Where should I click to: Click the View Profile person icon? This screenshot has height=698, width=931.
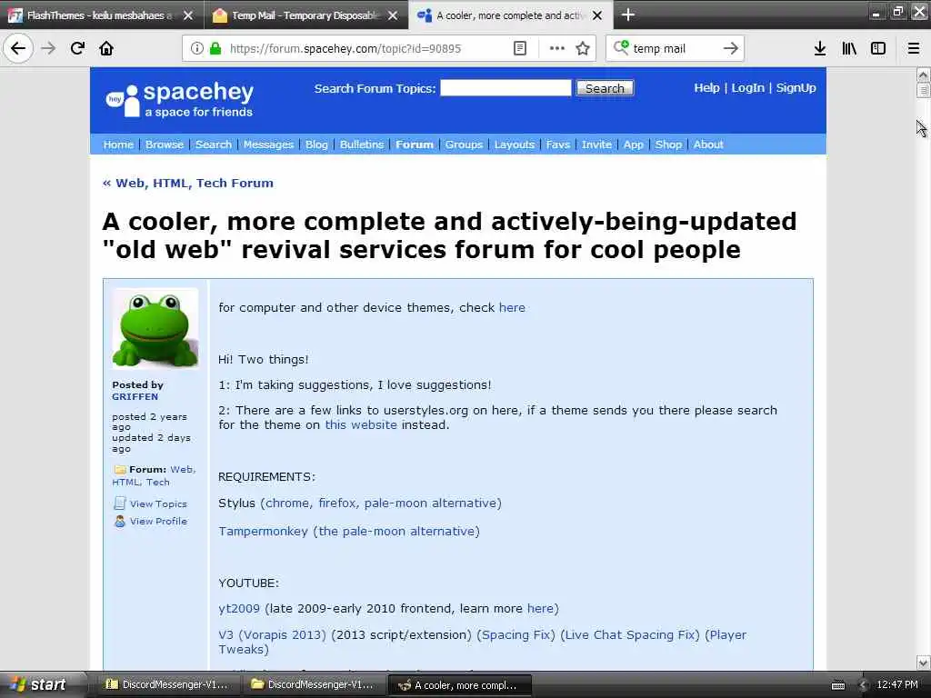pos(119,521)
